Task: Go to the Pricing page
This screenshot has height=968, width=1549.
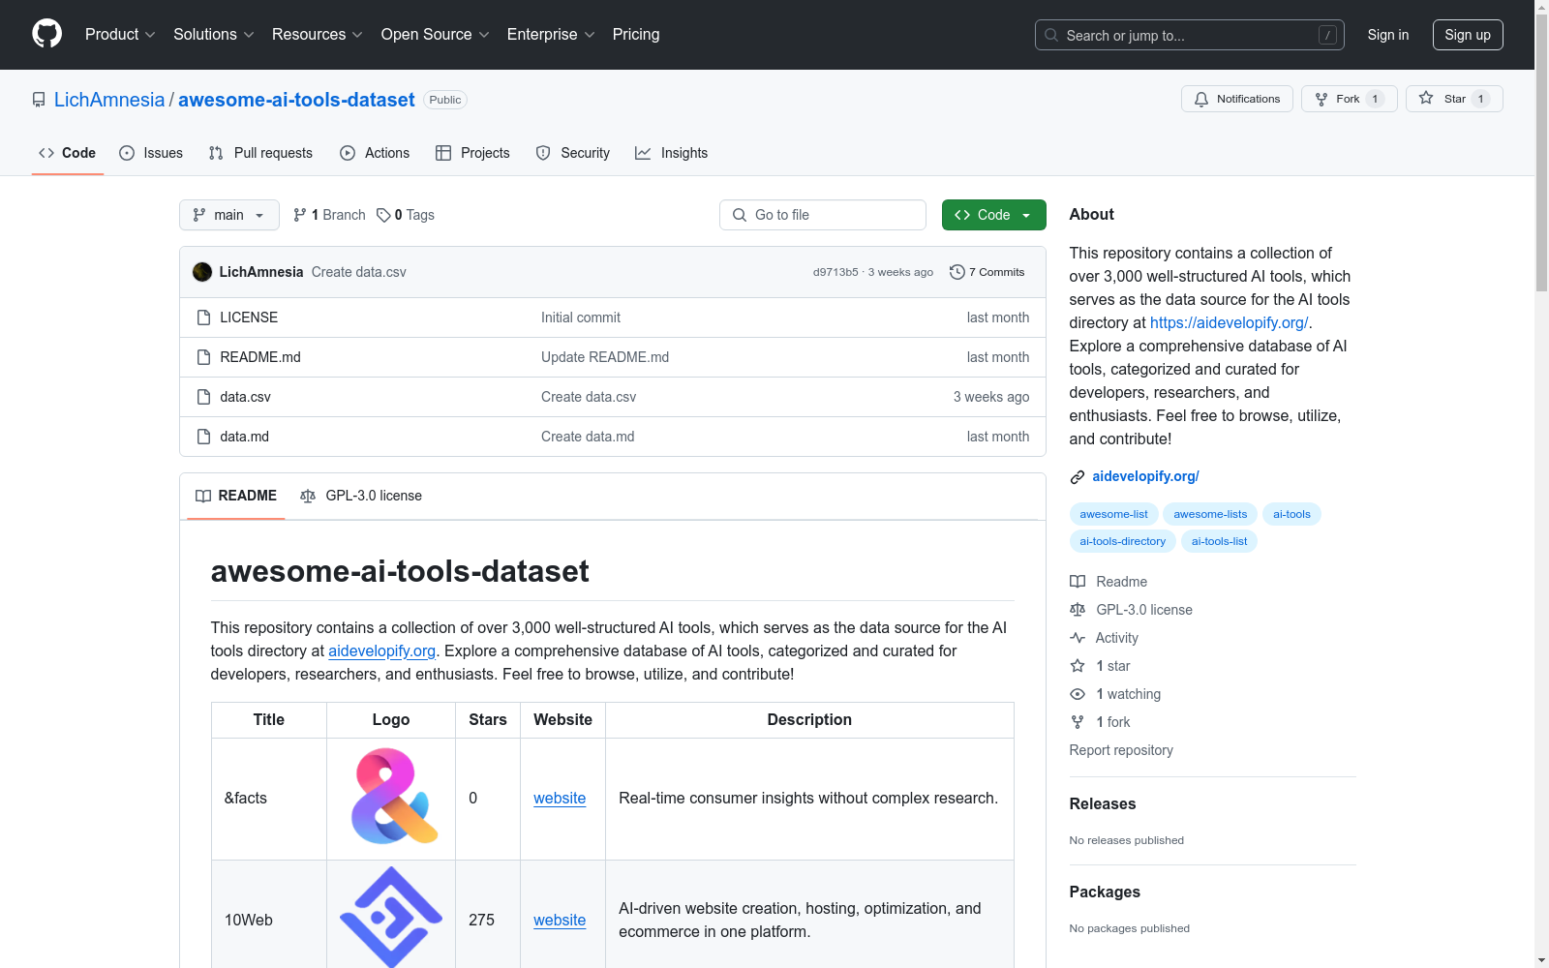Action: (636, 35)
